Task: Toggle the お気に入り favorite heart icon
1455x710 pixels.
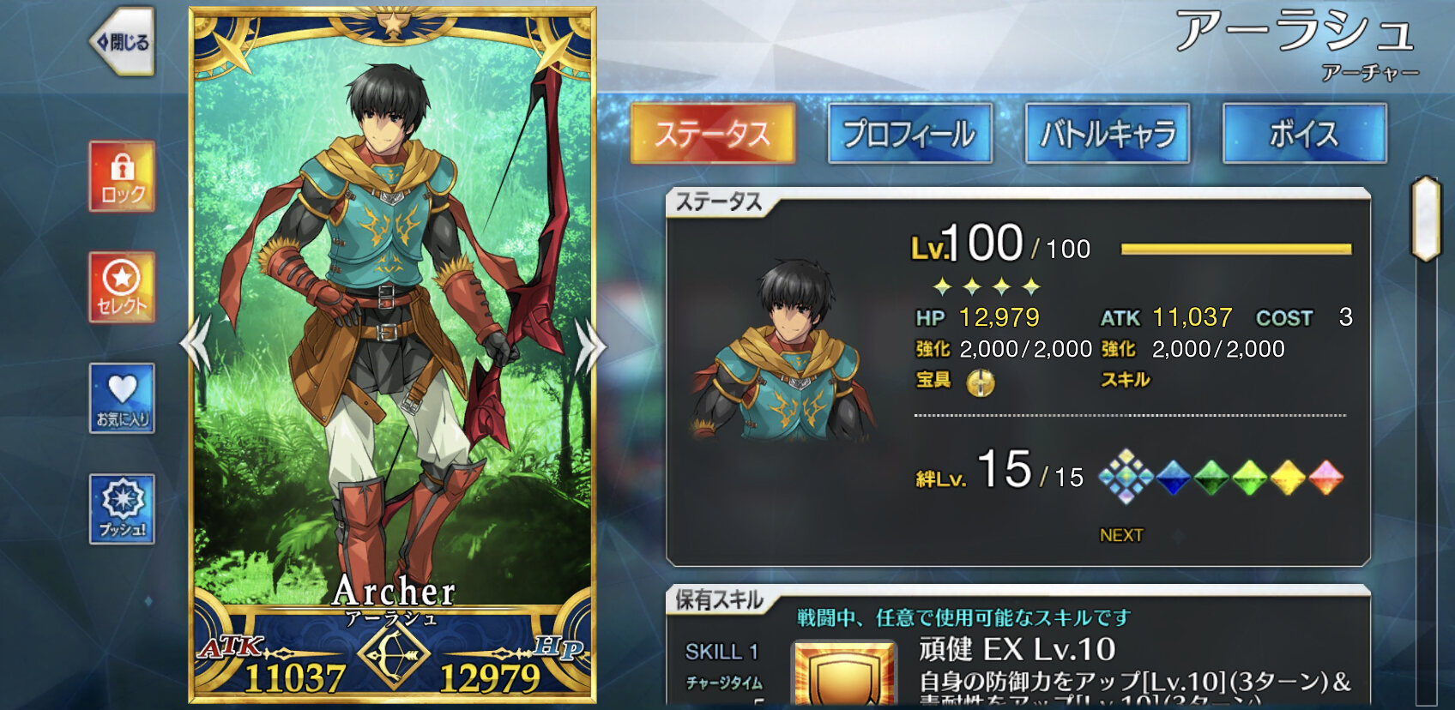Action: click(x=122, y=398)
